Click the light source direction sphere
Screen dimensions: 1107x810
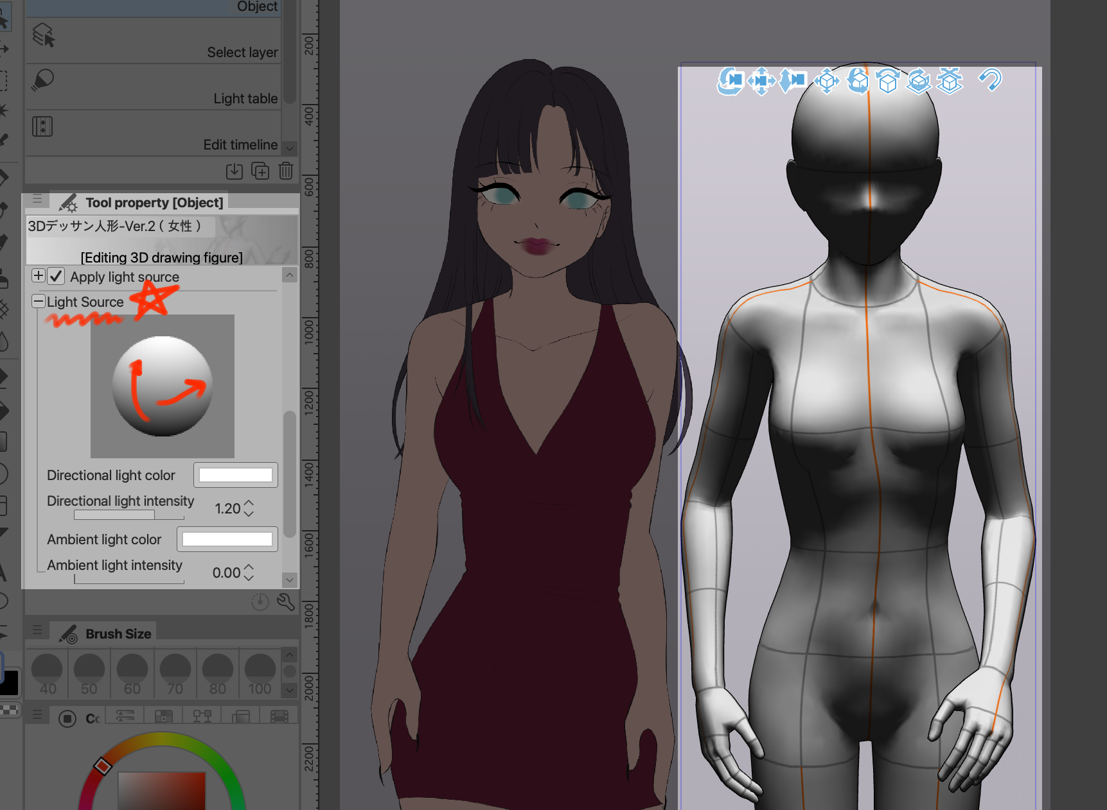(163, 386)
